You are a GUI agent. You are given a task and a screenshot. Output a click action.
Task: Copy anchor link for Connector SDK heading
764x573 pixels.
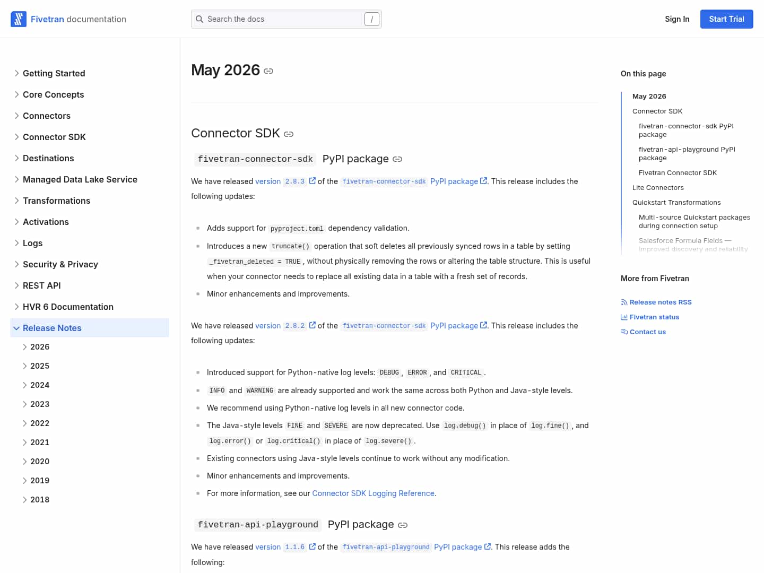click(289, 134)
